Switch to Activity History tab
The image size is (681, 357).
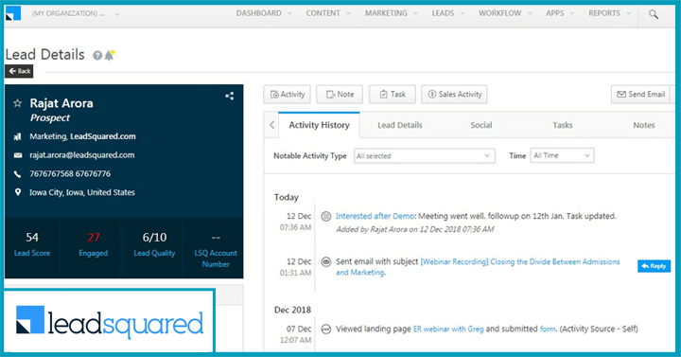point(320,125)
